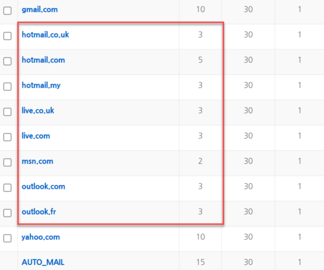Check the outlook.com row checkbox
Screen dimensions: 324x270
(8, 188)
